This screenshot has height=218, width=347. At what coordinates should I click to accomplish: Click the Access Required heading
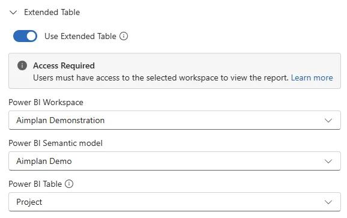(x=64, y=65)
